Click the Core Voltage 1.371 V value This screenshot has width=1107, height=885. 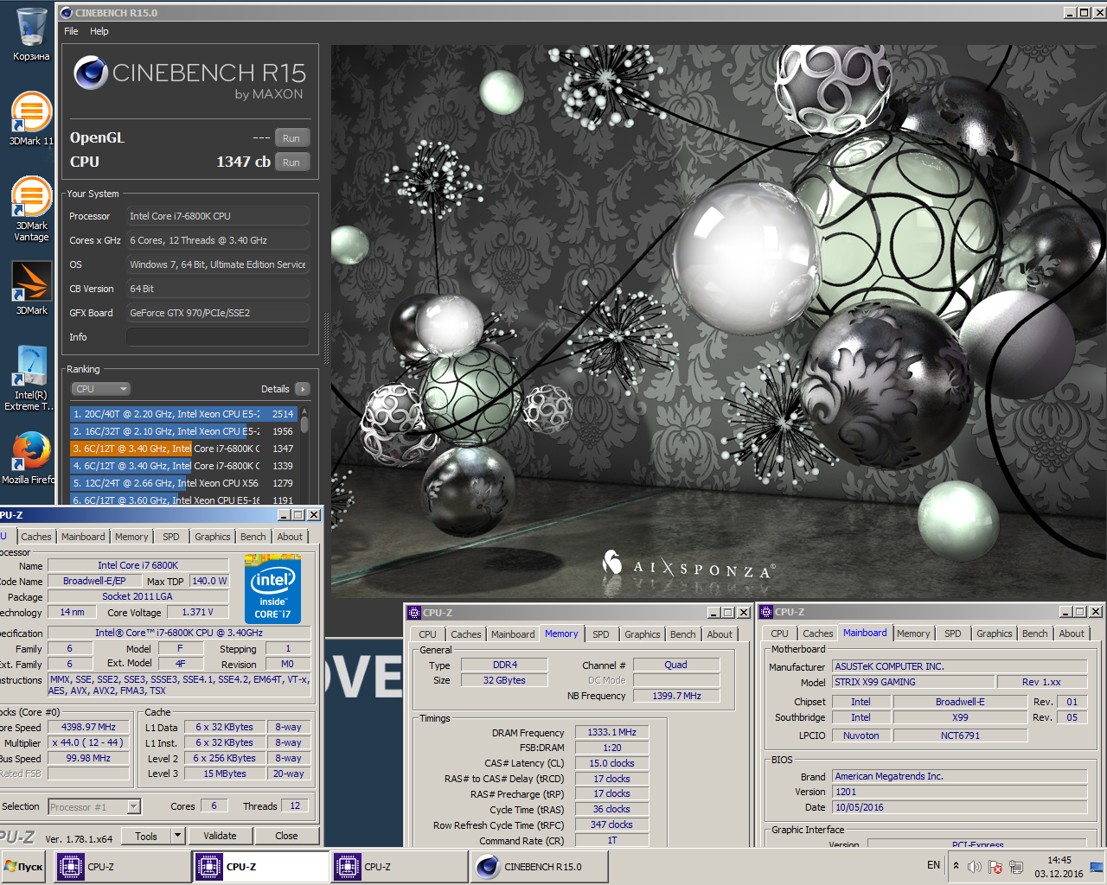198,612
